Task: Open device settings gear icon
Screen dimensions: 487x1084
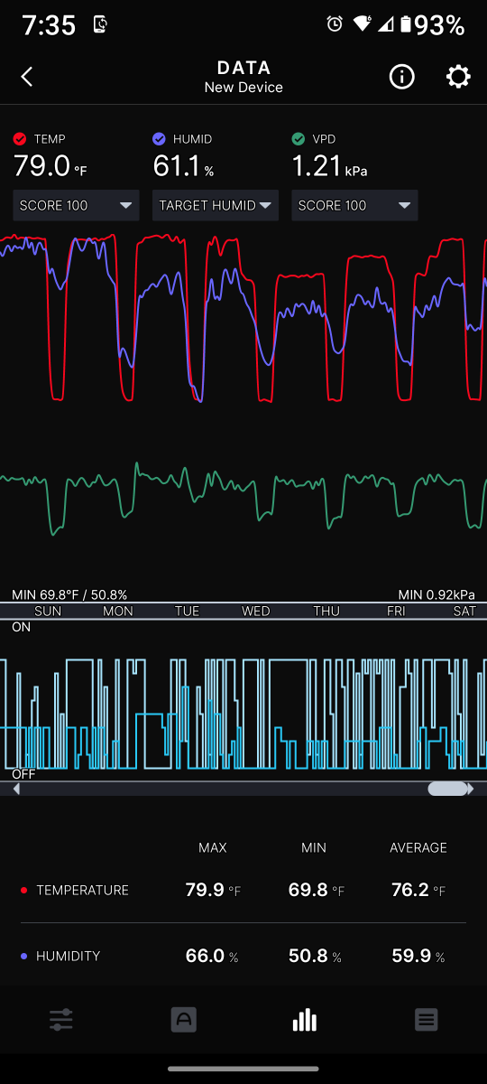Action: [458, 77]
